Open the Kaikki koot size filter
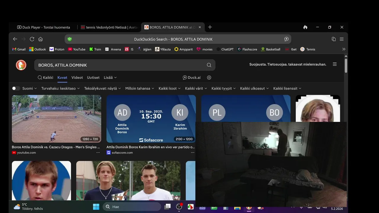 click(x=170, y=88)
